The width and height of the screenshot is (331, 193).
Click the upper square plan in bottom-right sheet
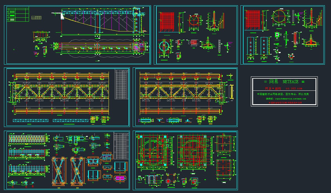point(224,144)
